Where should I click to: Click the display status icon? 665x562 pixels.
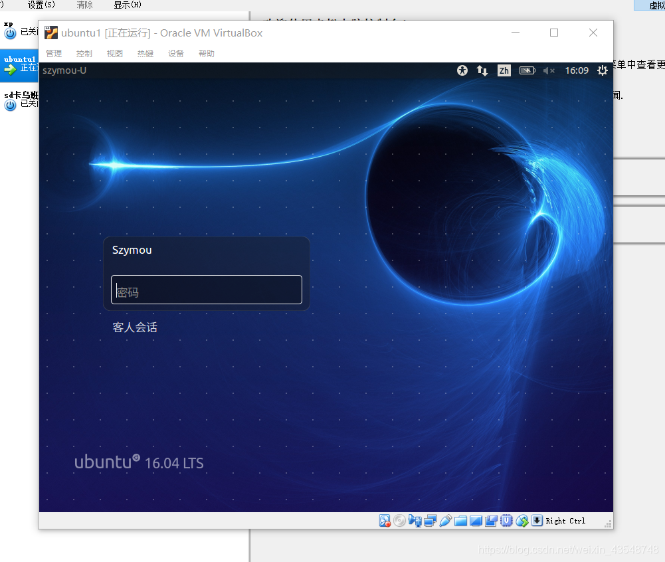tap(476, 520)
